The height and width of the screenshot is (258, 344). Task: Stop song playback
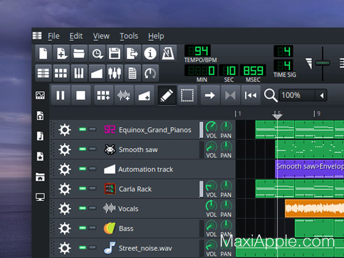pos(81,95)
